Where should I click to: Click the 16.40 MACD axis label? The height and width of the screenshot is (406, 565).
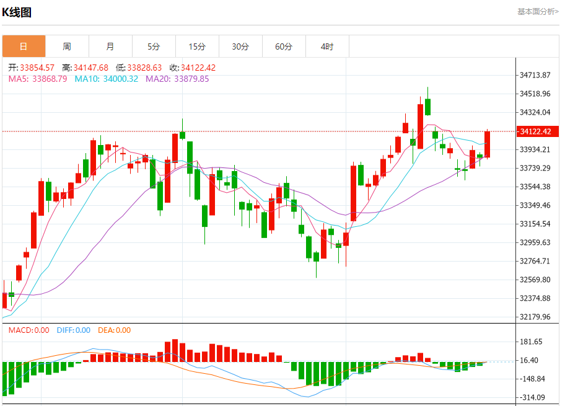point(528,360)
